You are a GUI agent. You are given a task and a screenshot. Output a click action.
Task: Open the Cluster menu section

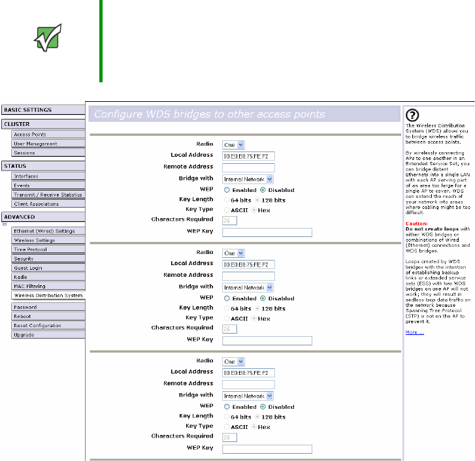pos(43,124)
